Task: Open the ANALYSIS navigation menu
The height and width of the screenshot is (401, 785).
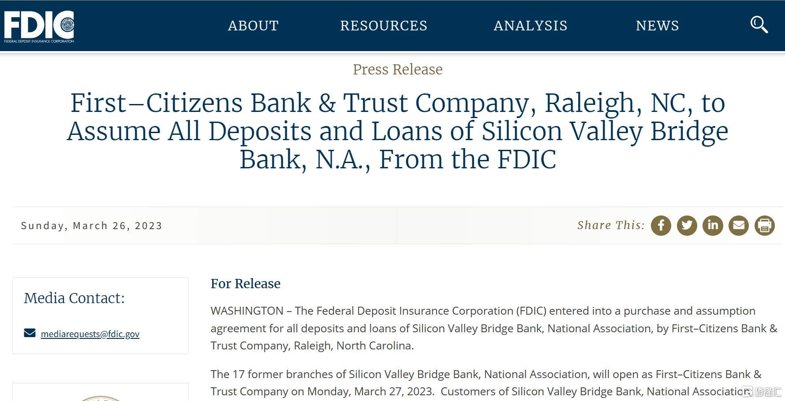Action: 531,26
